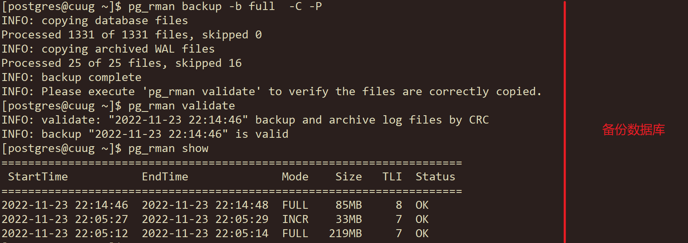Click the TLI column header
The height and width of the screenshot is (243, 688).
392,177
